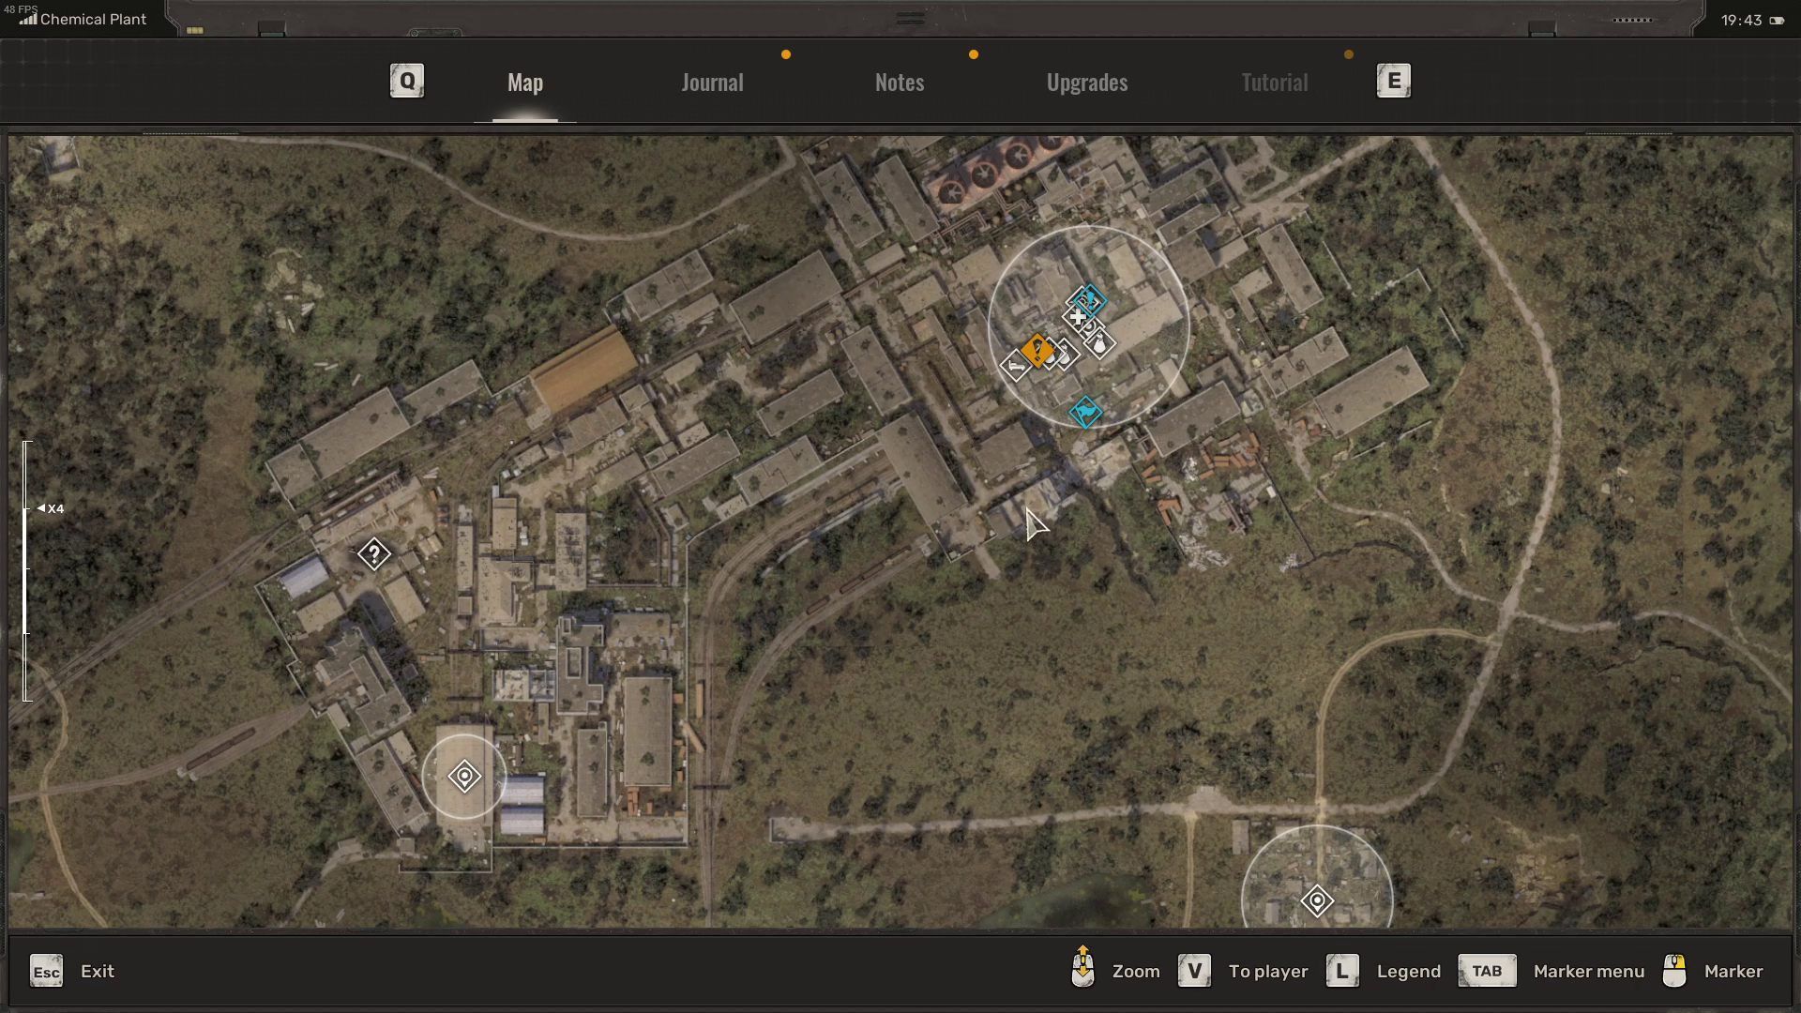Open the Upgrades tab
1801x1013 pixels.
(x=1086, y=83)
